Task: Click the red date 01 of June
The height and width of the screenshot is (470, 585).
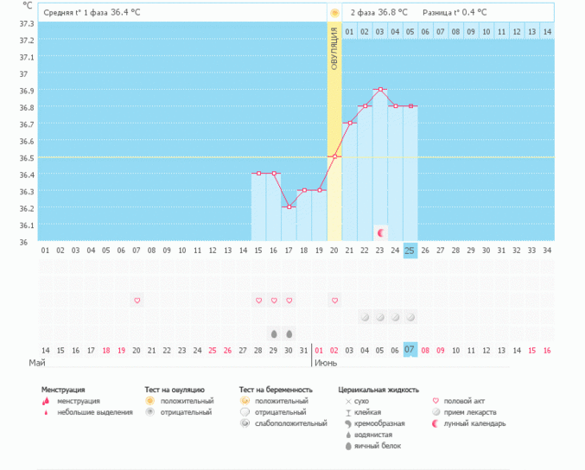Action: 319,350
